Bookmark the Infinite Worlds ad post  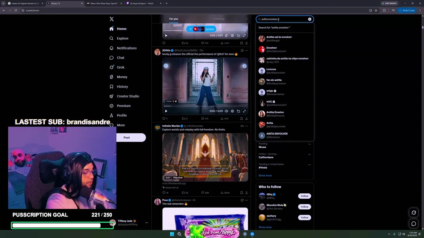pyautogui.click(x=241, y=193)
